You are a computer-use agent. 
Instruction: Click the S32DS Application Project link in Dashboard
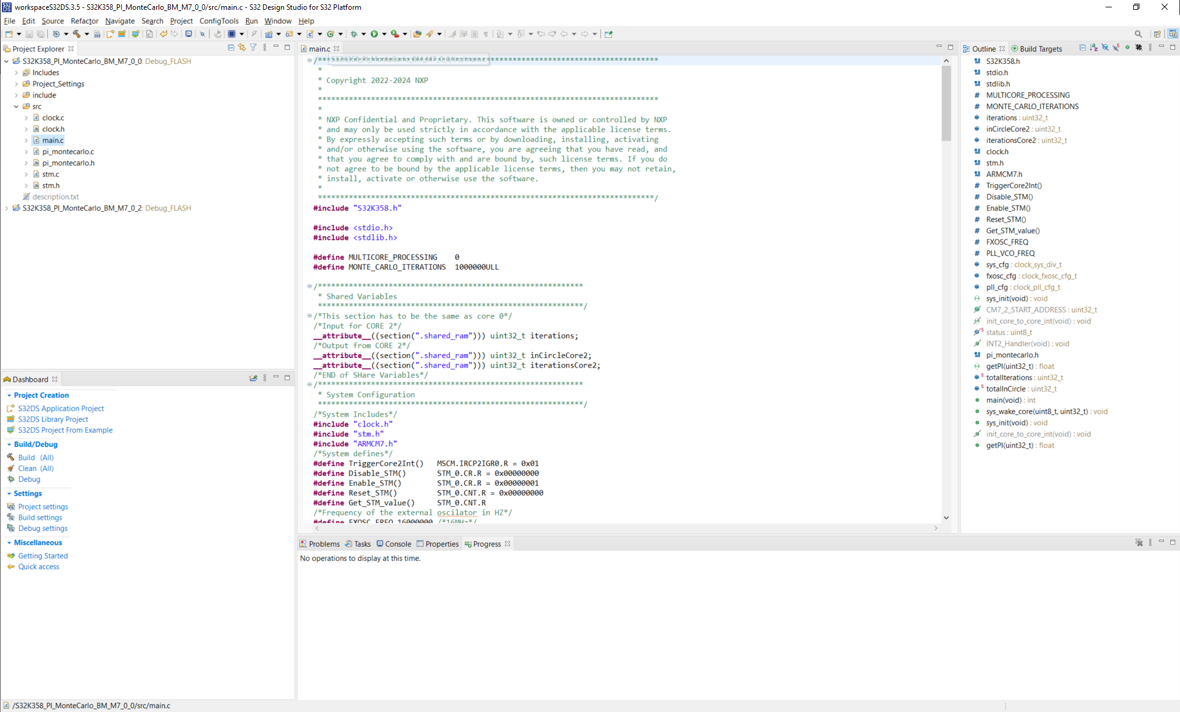pos(61,408)
